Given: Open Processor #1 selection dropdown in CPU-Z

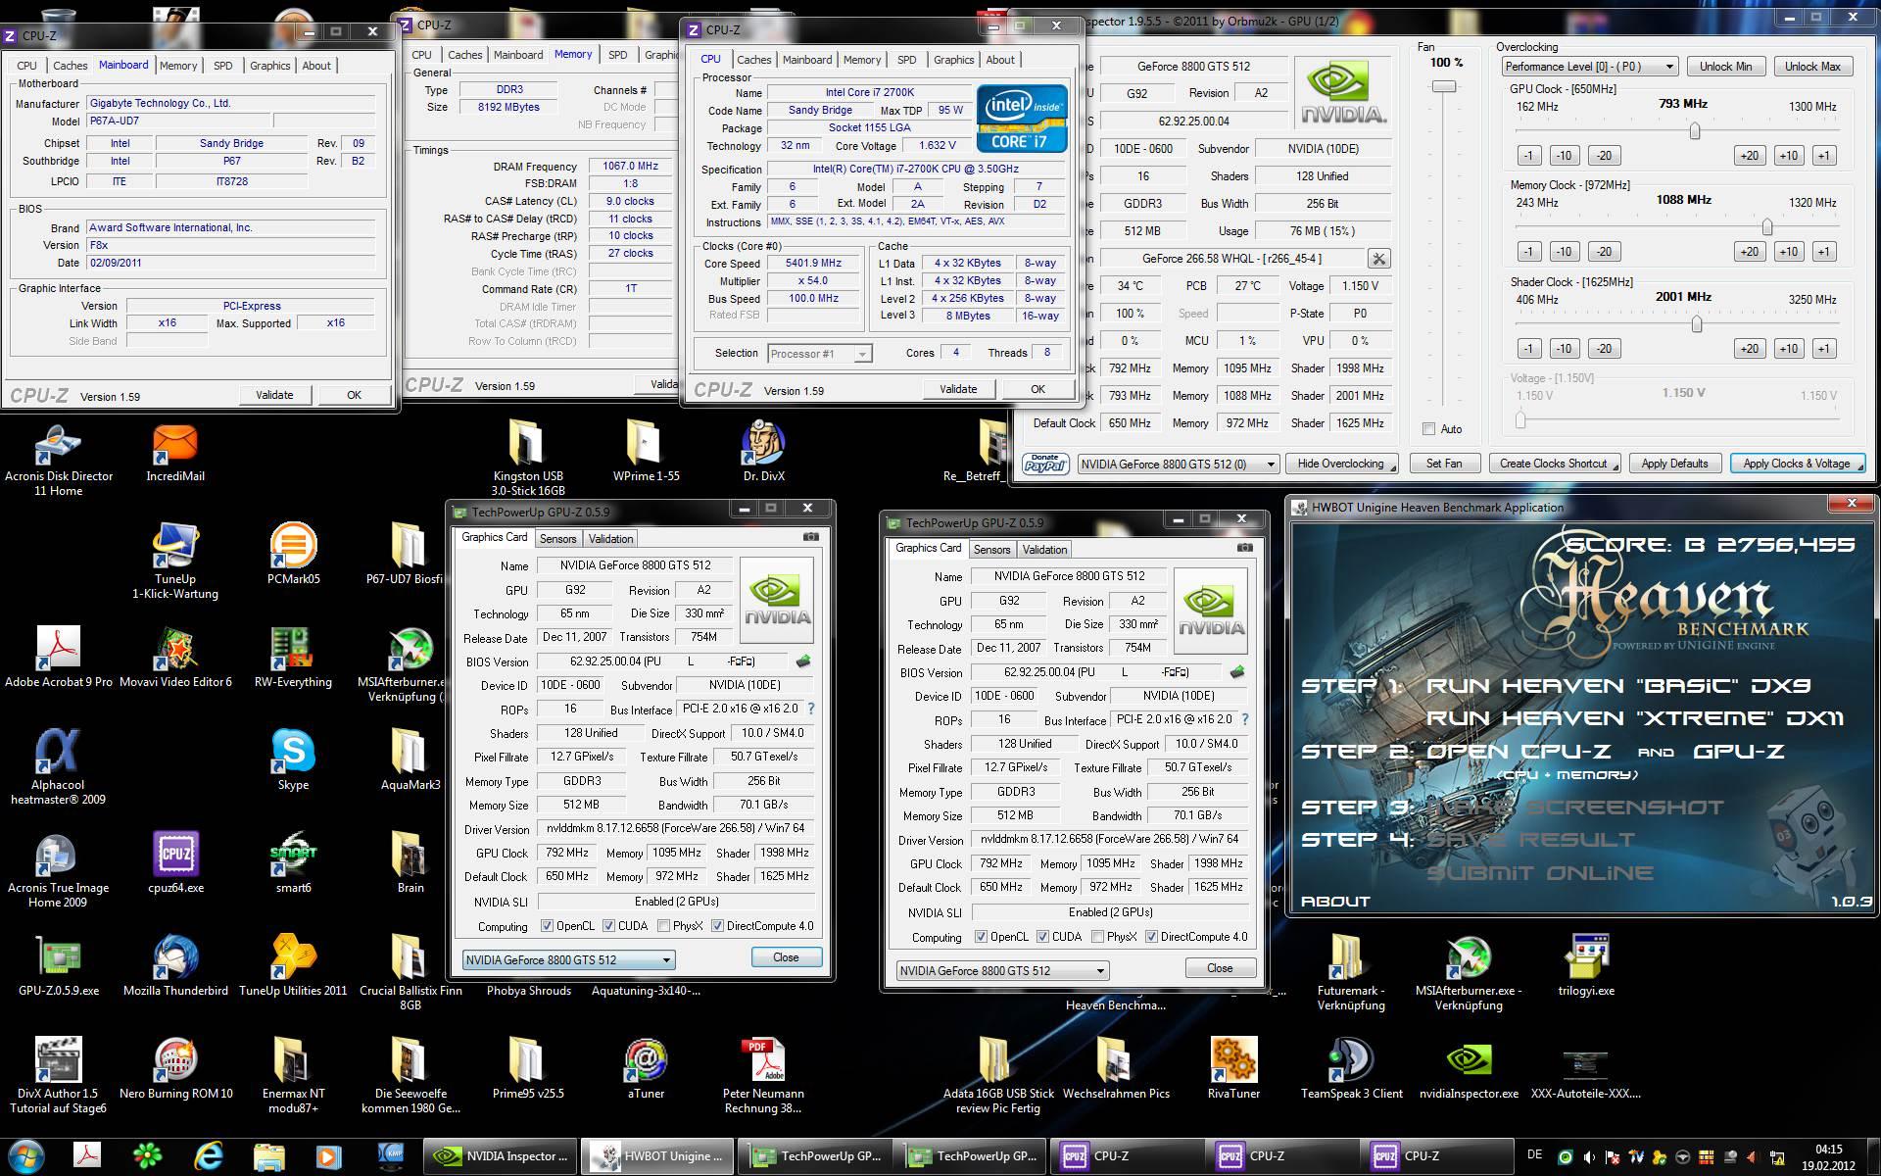Looking at the screenshot, I should click(819, 354).
